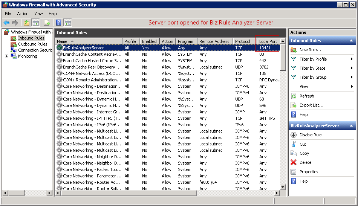Click New Rule... action link
Image resolution: width=358 pixels, height=206 pixels.
(x=310, y=50)
